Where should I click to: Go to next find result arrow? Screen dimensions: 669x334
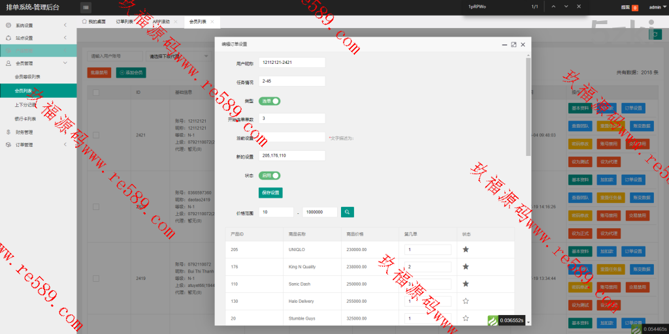pyautogui.click(x=566, y=6)
